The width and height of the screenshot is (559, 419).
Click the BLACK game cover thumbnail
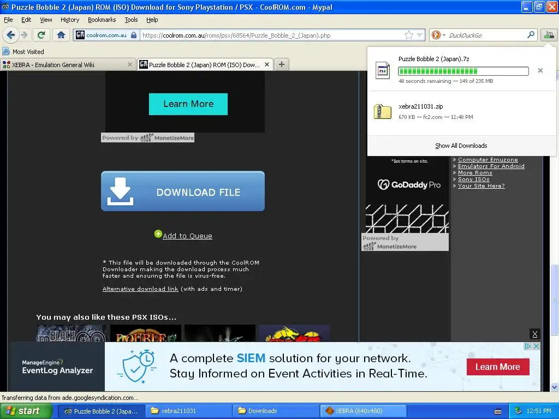(x=72, y=333)
